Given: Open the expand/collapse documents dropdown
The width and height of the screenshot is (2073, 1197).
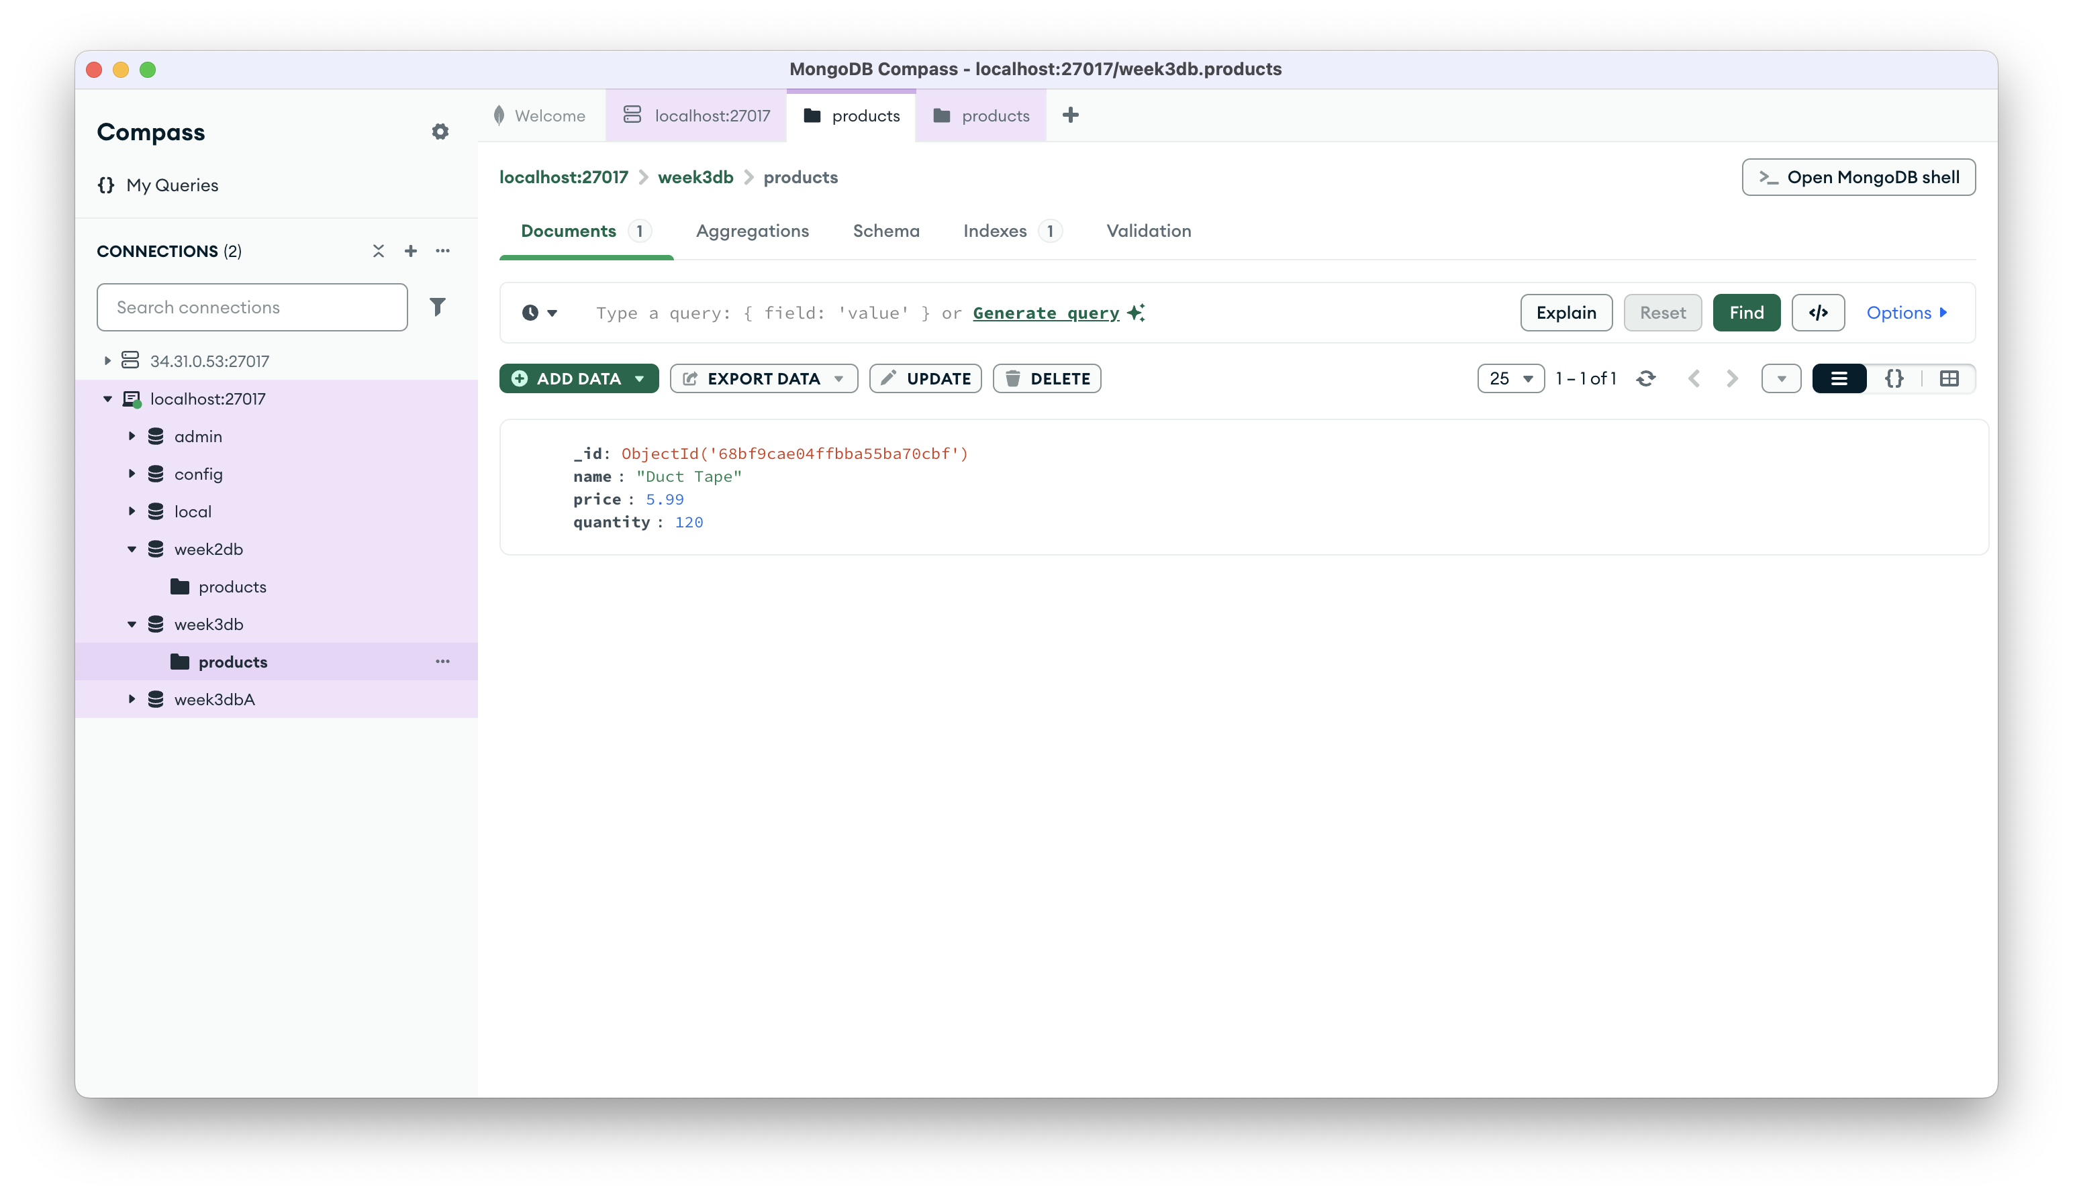Looking at the screenshot, I should click(1780, 378).
